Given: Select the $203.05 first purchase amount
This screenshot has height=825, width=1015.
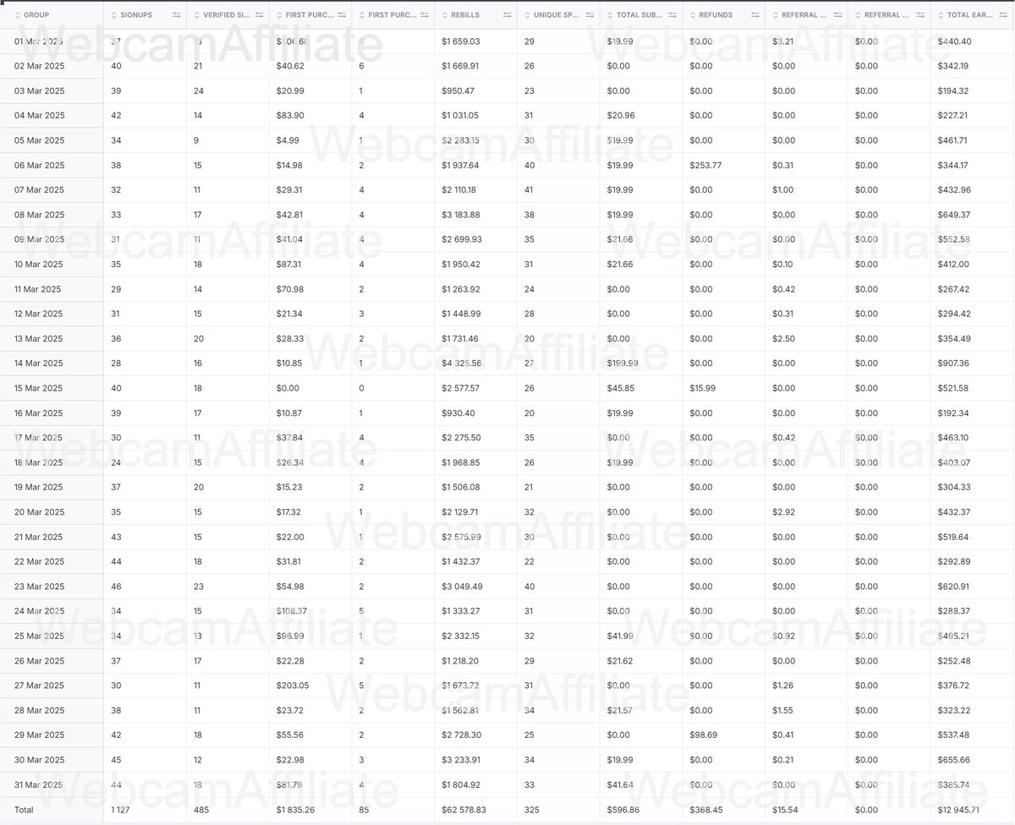Looking at the screenshot, I should coord(293,686).
